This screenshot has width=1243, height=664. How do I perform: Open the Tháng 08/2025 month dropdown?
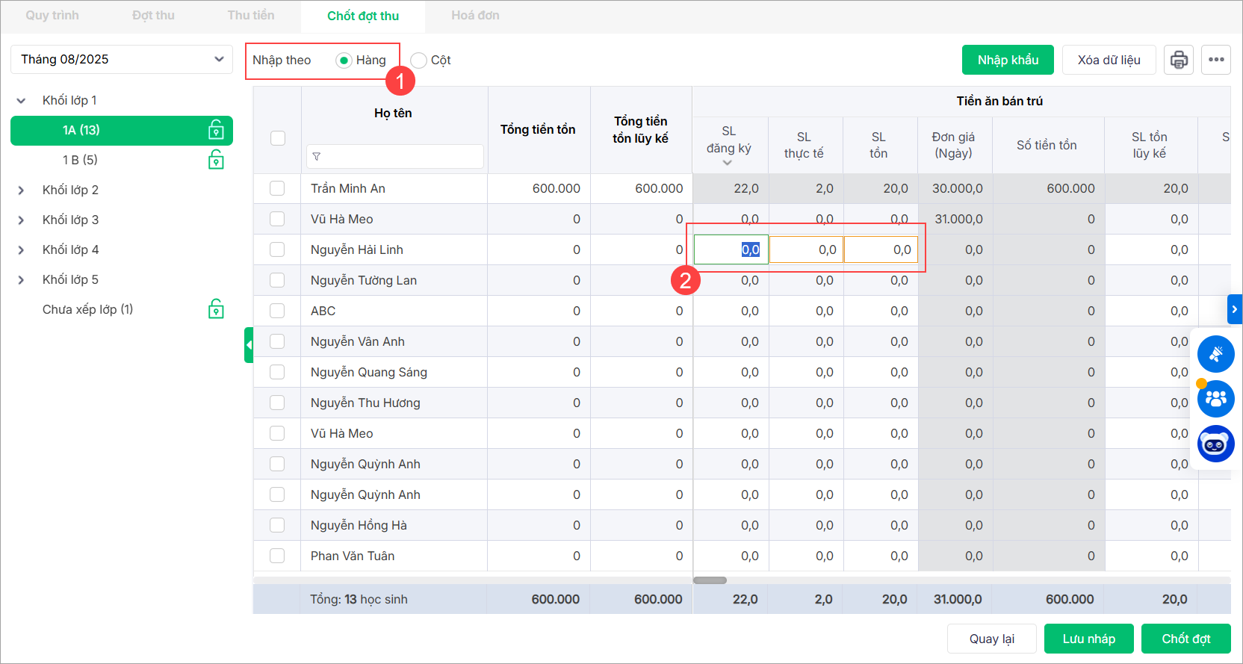[122, 59]
